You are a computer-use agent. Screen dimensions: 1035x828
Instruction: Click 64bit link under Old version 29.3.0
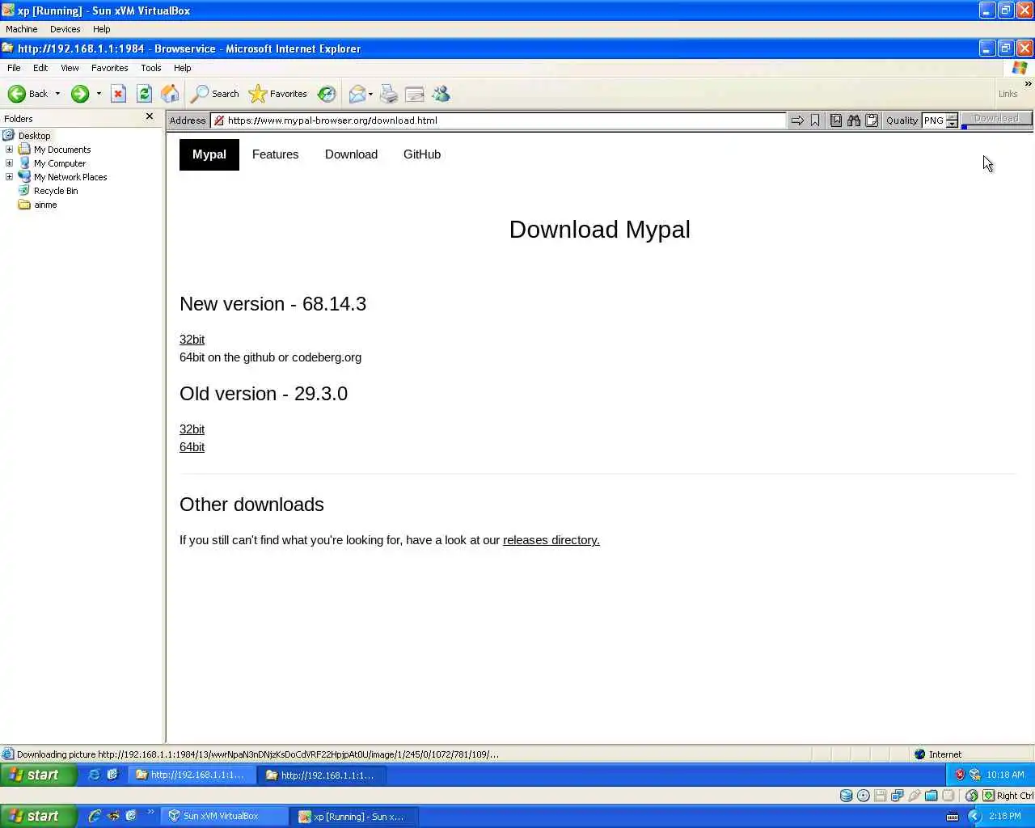point(192,447)
